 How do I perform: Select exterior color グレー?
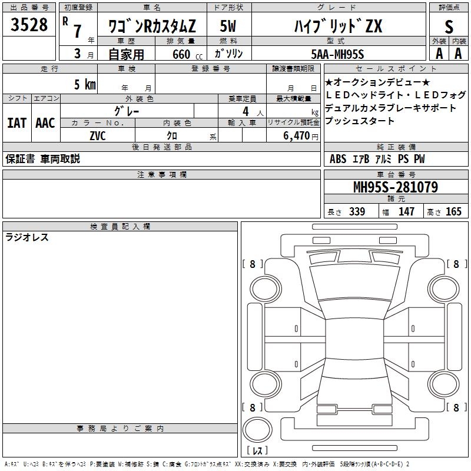pos(127,111)
